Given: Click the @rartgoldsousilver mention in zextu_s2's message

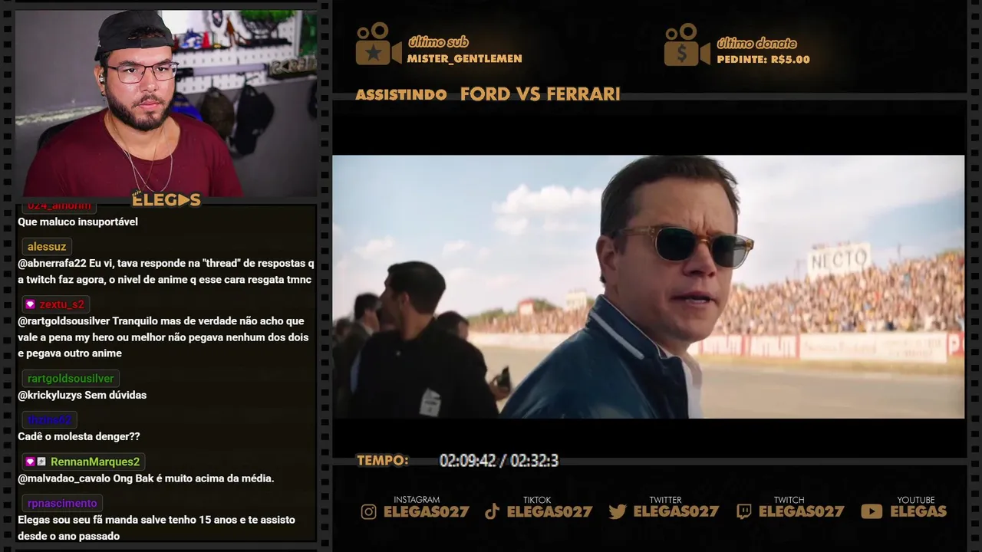Looking at the screenshot, I should pos(64,321).
